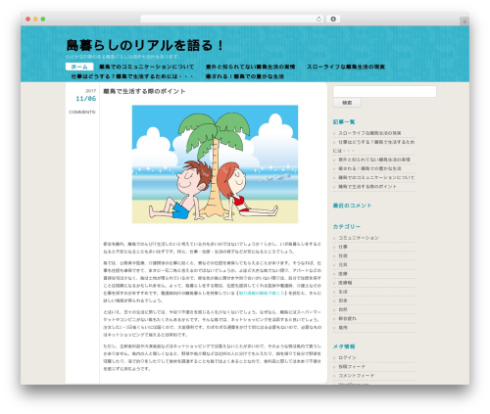Open sidebar article 意外と知られてない離島生活の実情
This screenshot has width=490, height=414.
374,160
